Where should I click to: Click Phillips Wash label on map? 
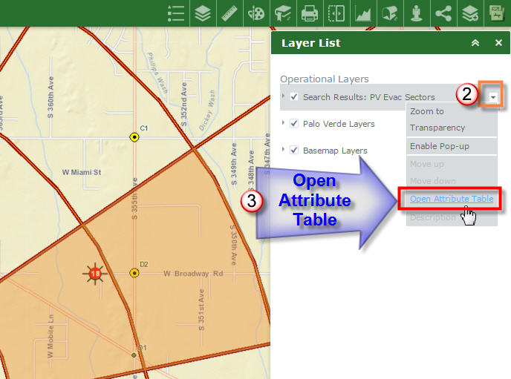[157, 73]
